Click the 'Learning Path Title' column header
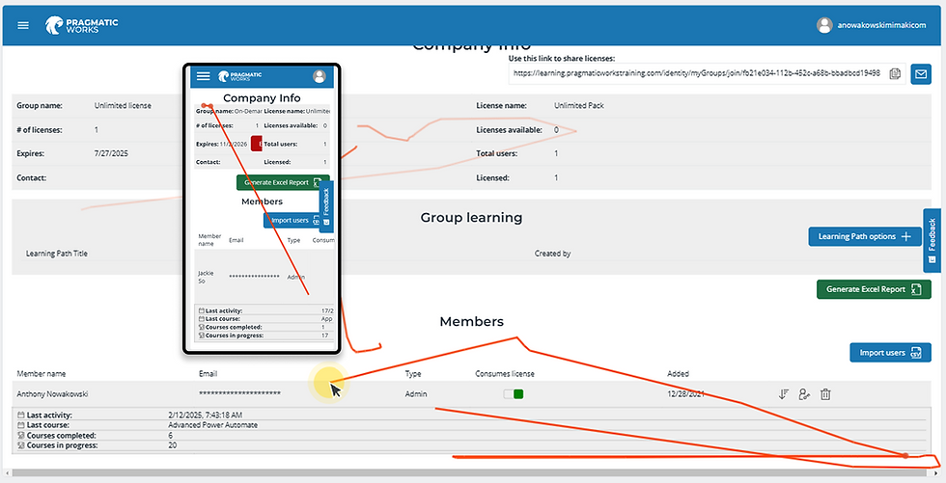 (x=57, y=254)
